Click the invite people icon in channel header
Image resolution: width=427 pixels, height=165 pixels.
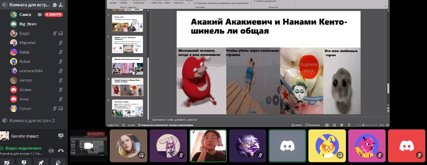tap(61, 5)
